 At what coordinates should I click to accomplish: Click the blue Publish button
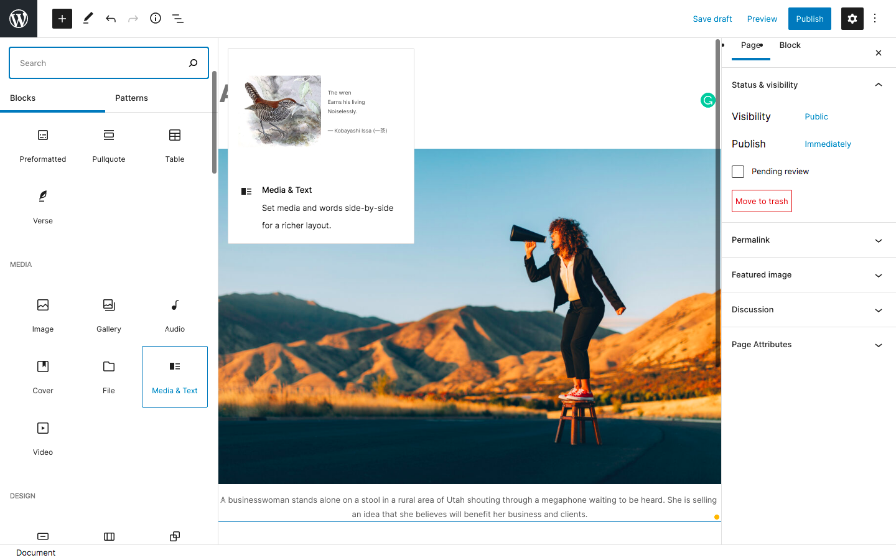tap(810, 19)
